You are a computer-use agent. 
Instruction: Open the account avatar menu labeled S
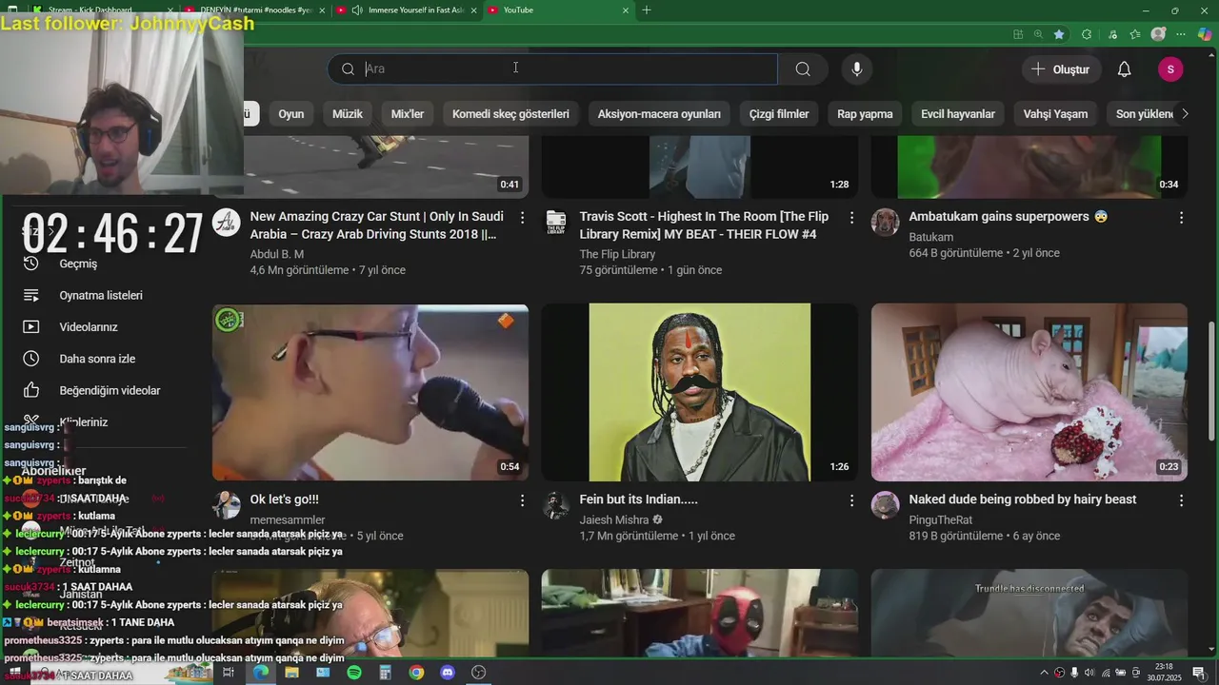(1170, 69)
